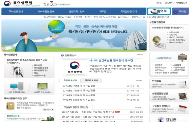This screenshot has height=122, width=192.
Task: Open 소송통계 under 자료실 바로가기
Action: [177, 65]
